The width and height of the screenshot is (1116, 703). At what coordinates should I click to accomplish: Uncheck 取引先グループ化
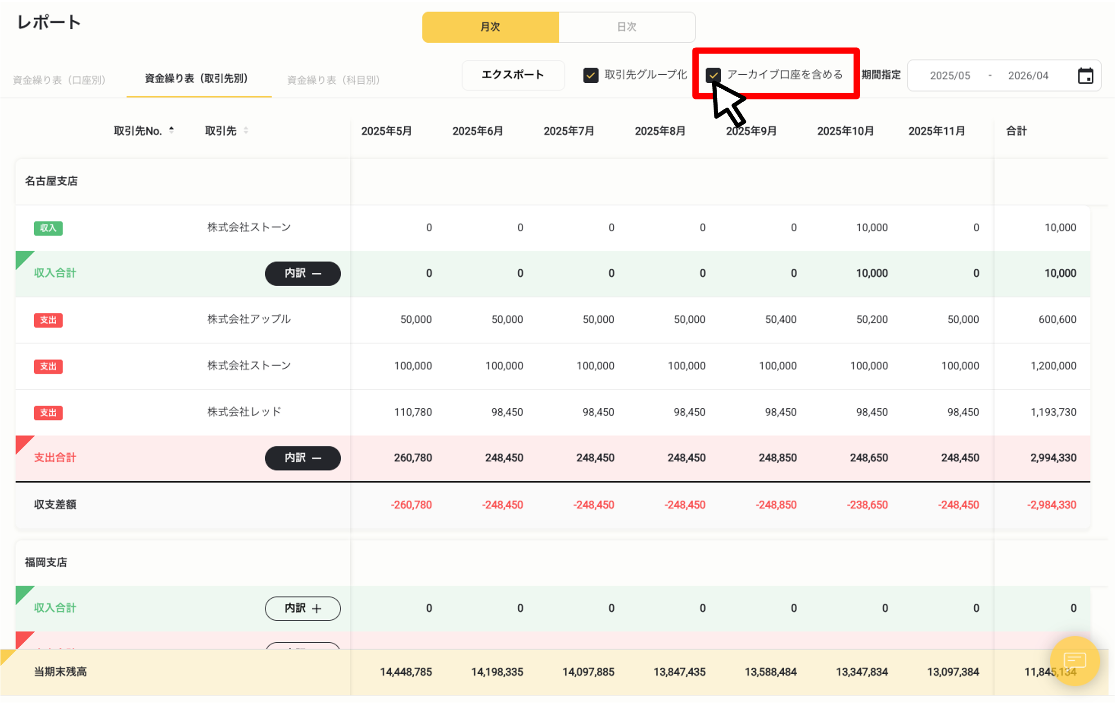(x=591, y=75)
